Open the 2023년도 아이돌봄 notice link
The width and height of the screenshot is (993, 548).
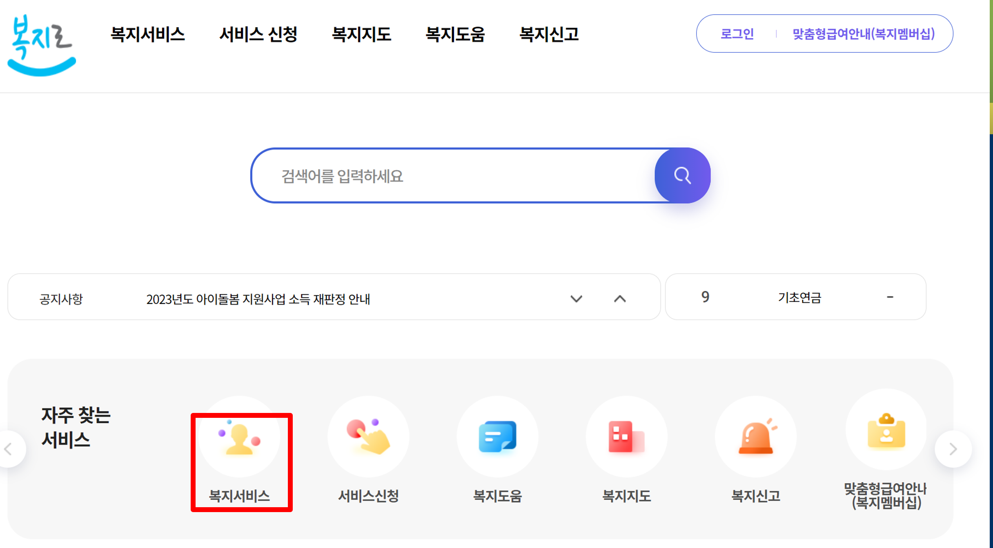258,299
